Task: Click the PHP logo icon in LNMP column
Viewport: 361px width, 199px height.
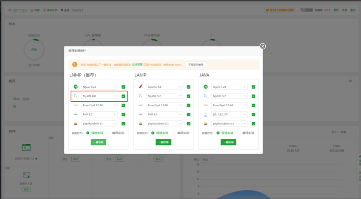Action: (x=76, y=114)
